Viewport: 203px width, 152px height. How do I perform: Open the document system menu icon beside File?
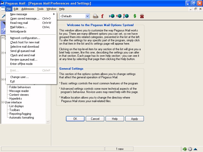(x=3, y=9)
